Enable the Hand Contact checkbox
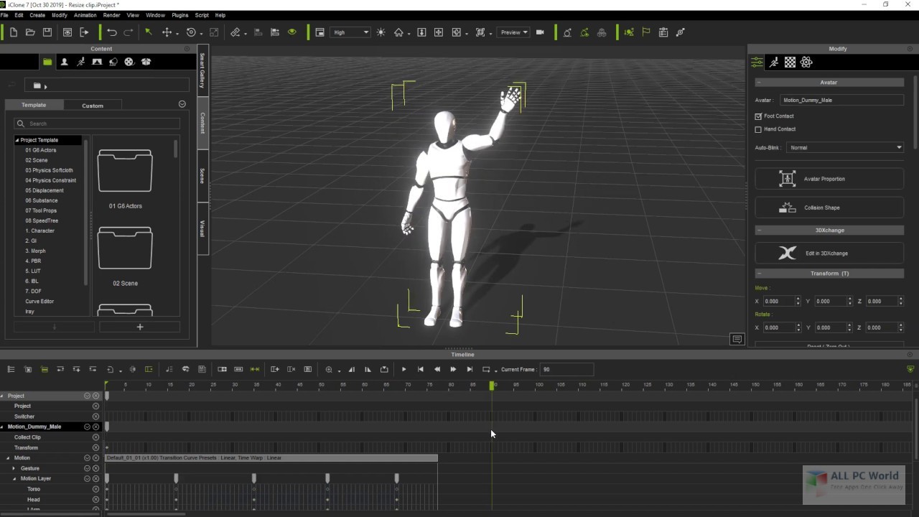The height and width of the screenshot is (517, 919). [x=758, y=129]
